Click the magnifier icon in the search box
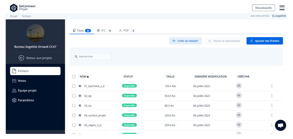Screen dimensions: 293x139 [x=76, y=56]
